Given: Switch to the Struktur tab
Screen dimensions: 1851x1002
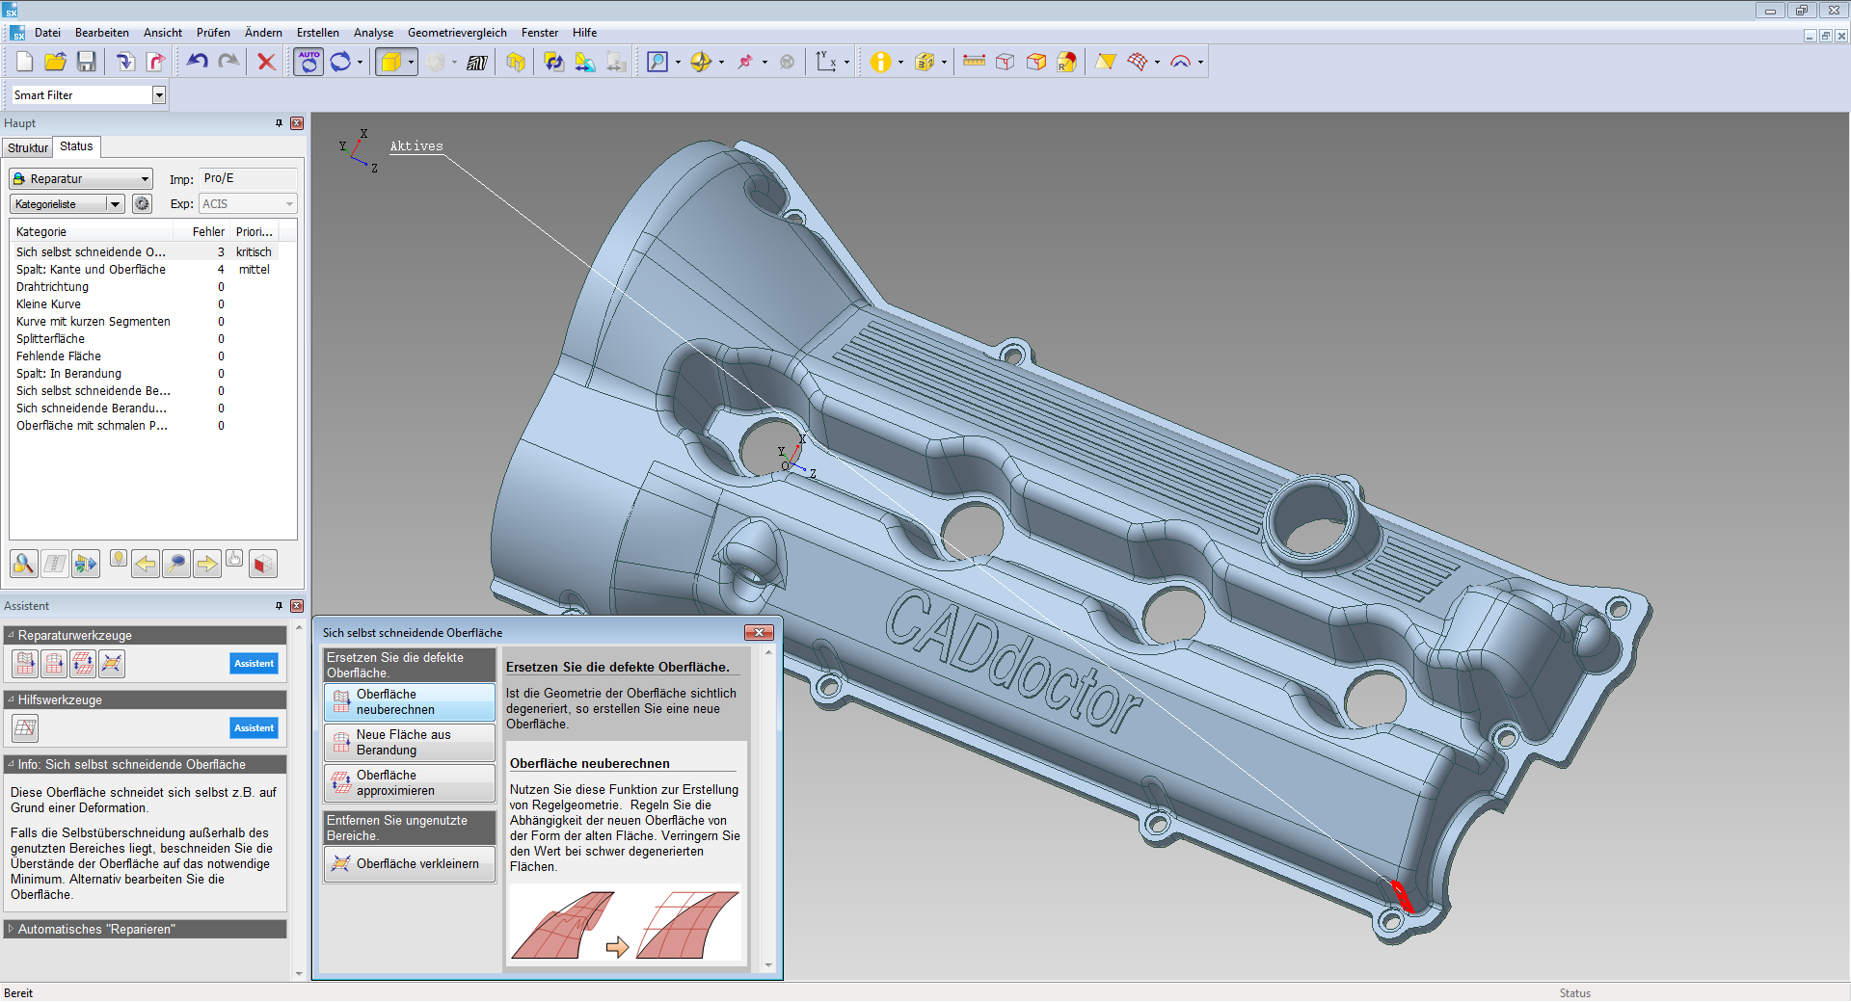Looking at the screenshot, I should [27, 148].
